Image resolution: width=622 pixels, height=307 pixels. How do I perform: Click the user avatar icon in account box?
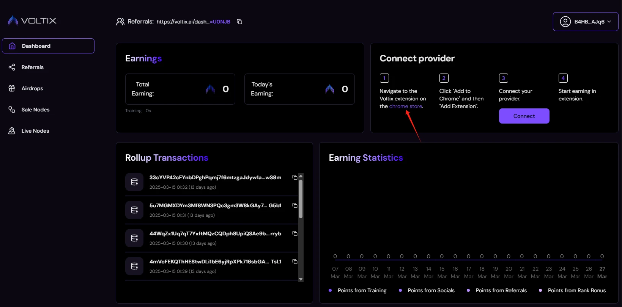565,22
